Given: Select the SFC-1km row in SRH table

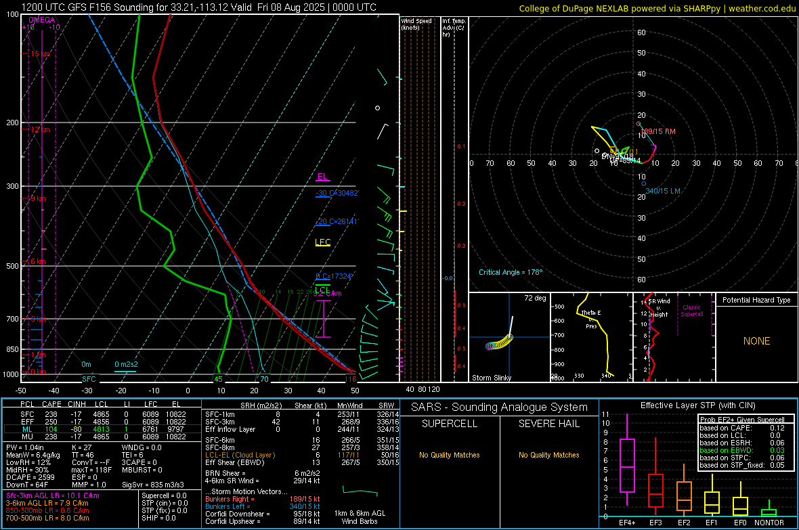Looking at the screenshot, I should (300, 414).
